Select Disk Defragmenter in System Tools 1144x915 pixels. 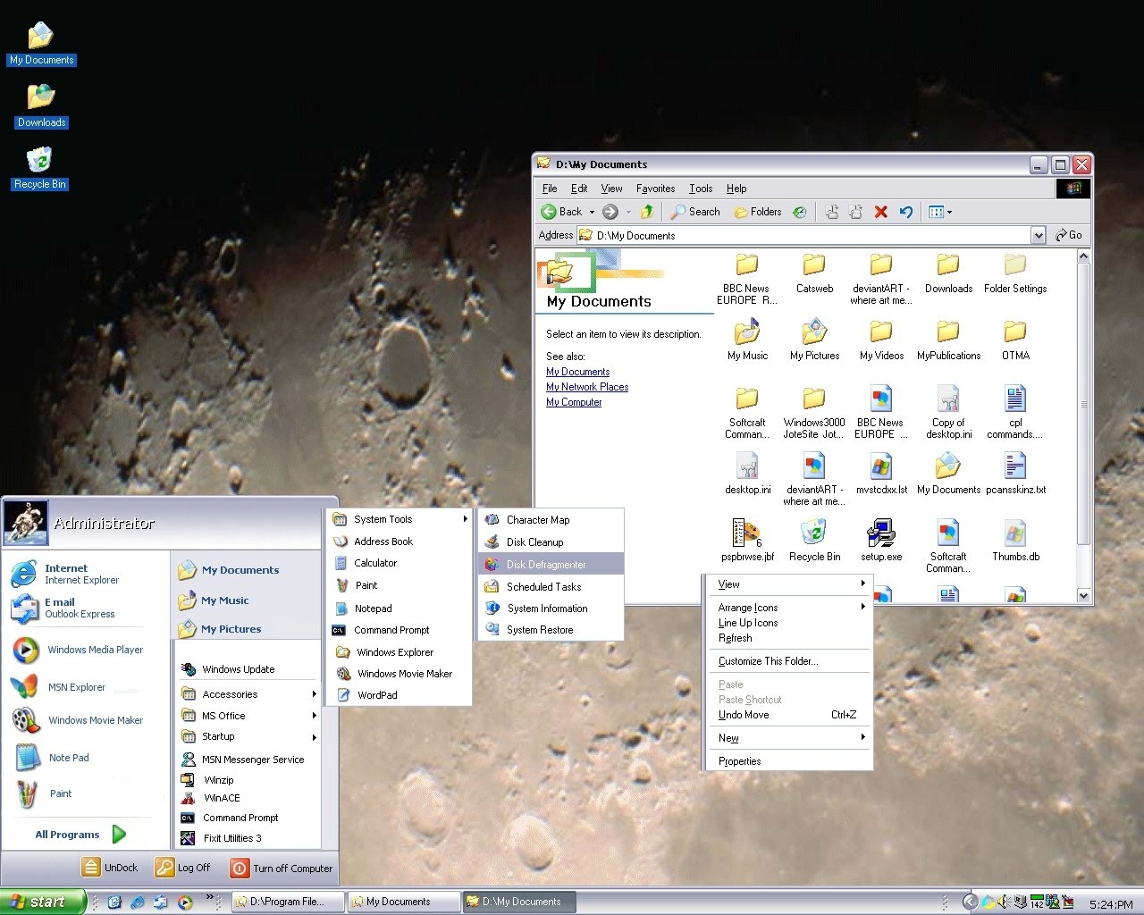(x=551, y=564)
